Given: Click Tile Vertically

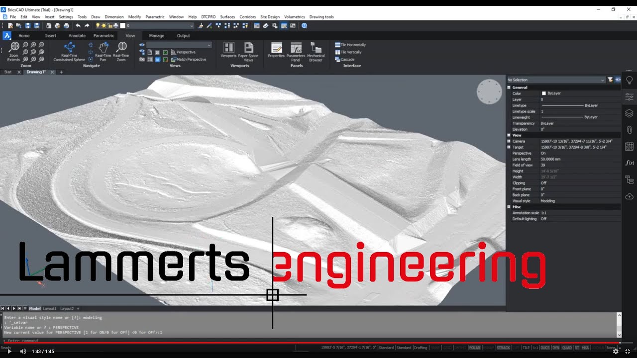Looking at the screenshot, I should point(348,52).
